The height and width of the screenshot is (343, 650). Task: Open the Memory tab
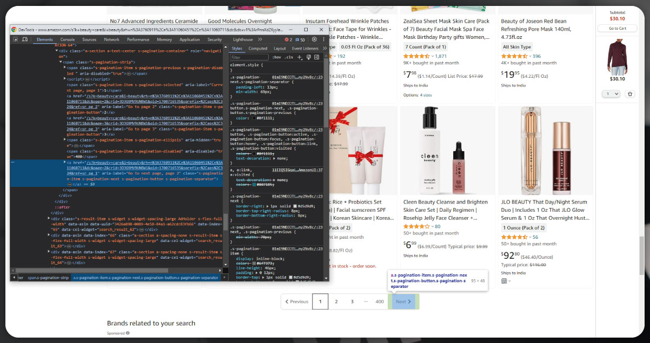[x=164, y=39]
